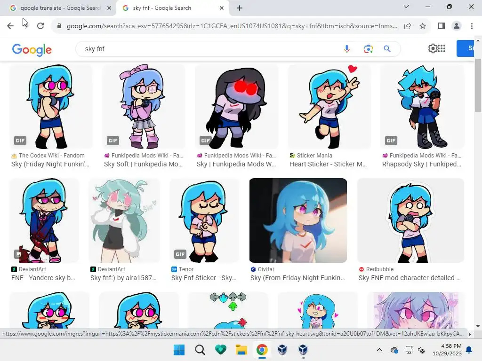The height and width of the screenshot is (361, 482).
Task: Bookmark this page with the star icon
Action: pos(423,26)
